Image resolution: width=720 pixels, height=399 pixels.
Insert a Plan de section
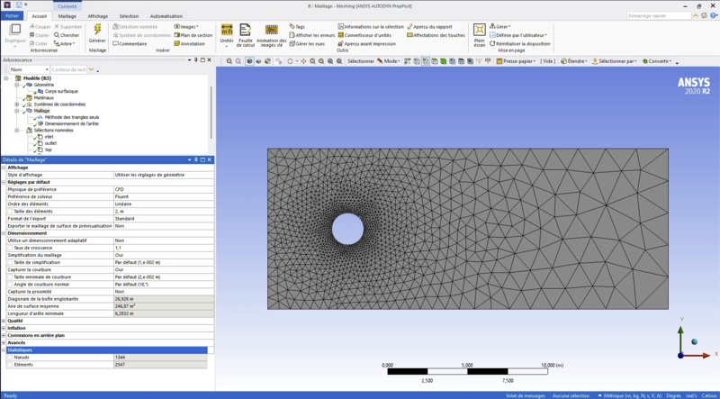pos(193,35)
